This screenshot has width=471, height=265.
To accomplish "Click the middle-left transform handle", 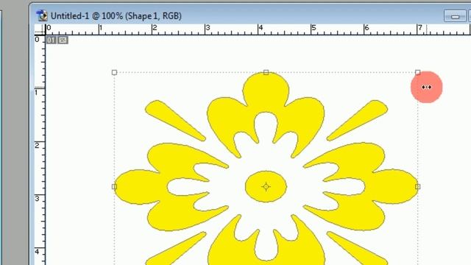I will click(114, 186).
